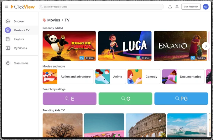Open My Videos in sidebar
This screenshot has height=140, width=213.
click(x=20, y=48)
